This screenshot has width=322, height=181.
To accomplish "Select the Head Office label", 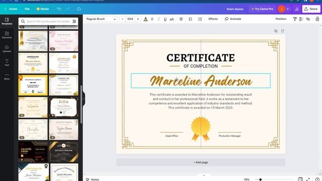I will point(172,136).
